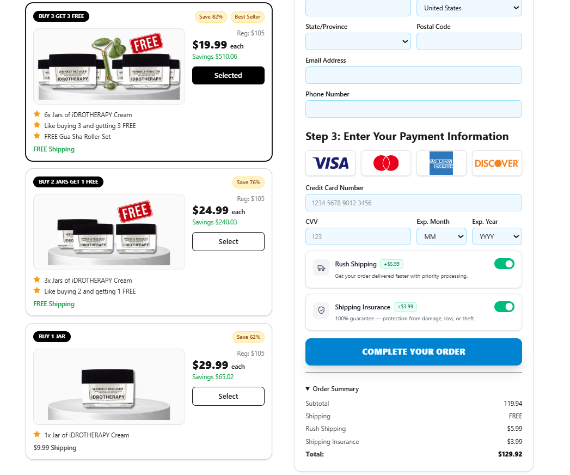This screenshot has width=570, height=475.
Task: Click the BUY 3 GET 3 FREE badge
Action: [x=61, y=16]
